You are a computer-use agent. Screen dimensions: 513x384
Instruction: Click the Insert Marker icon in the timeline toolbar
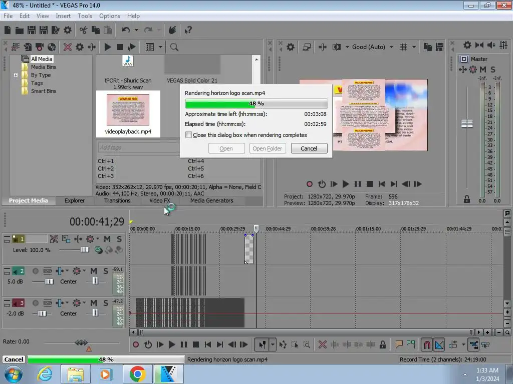click(x=399, y=344)
